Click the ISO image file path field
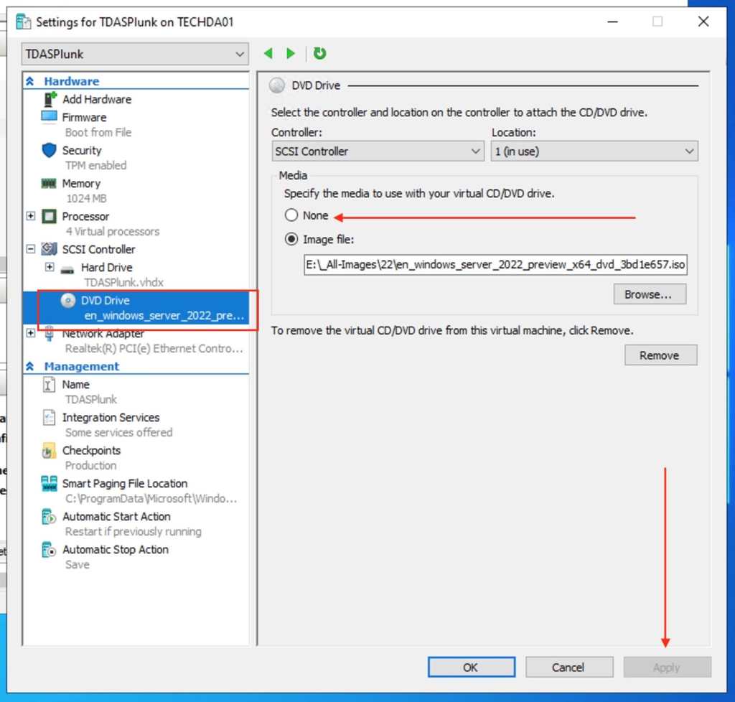The height and width of the screenshot is (702, 735). pos(495,265)
